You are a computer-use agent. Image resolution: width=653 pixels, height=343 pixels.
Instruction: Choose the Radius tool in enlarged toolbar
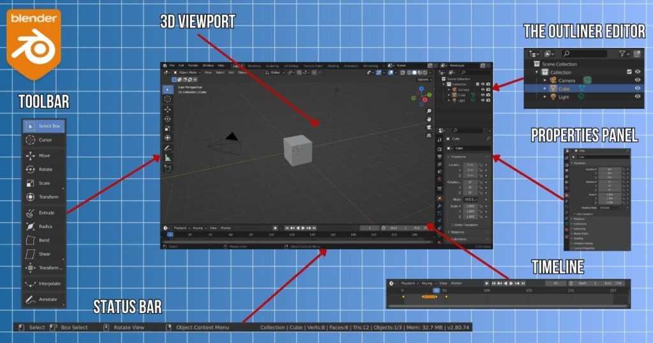pos(44,226)
